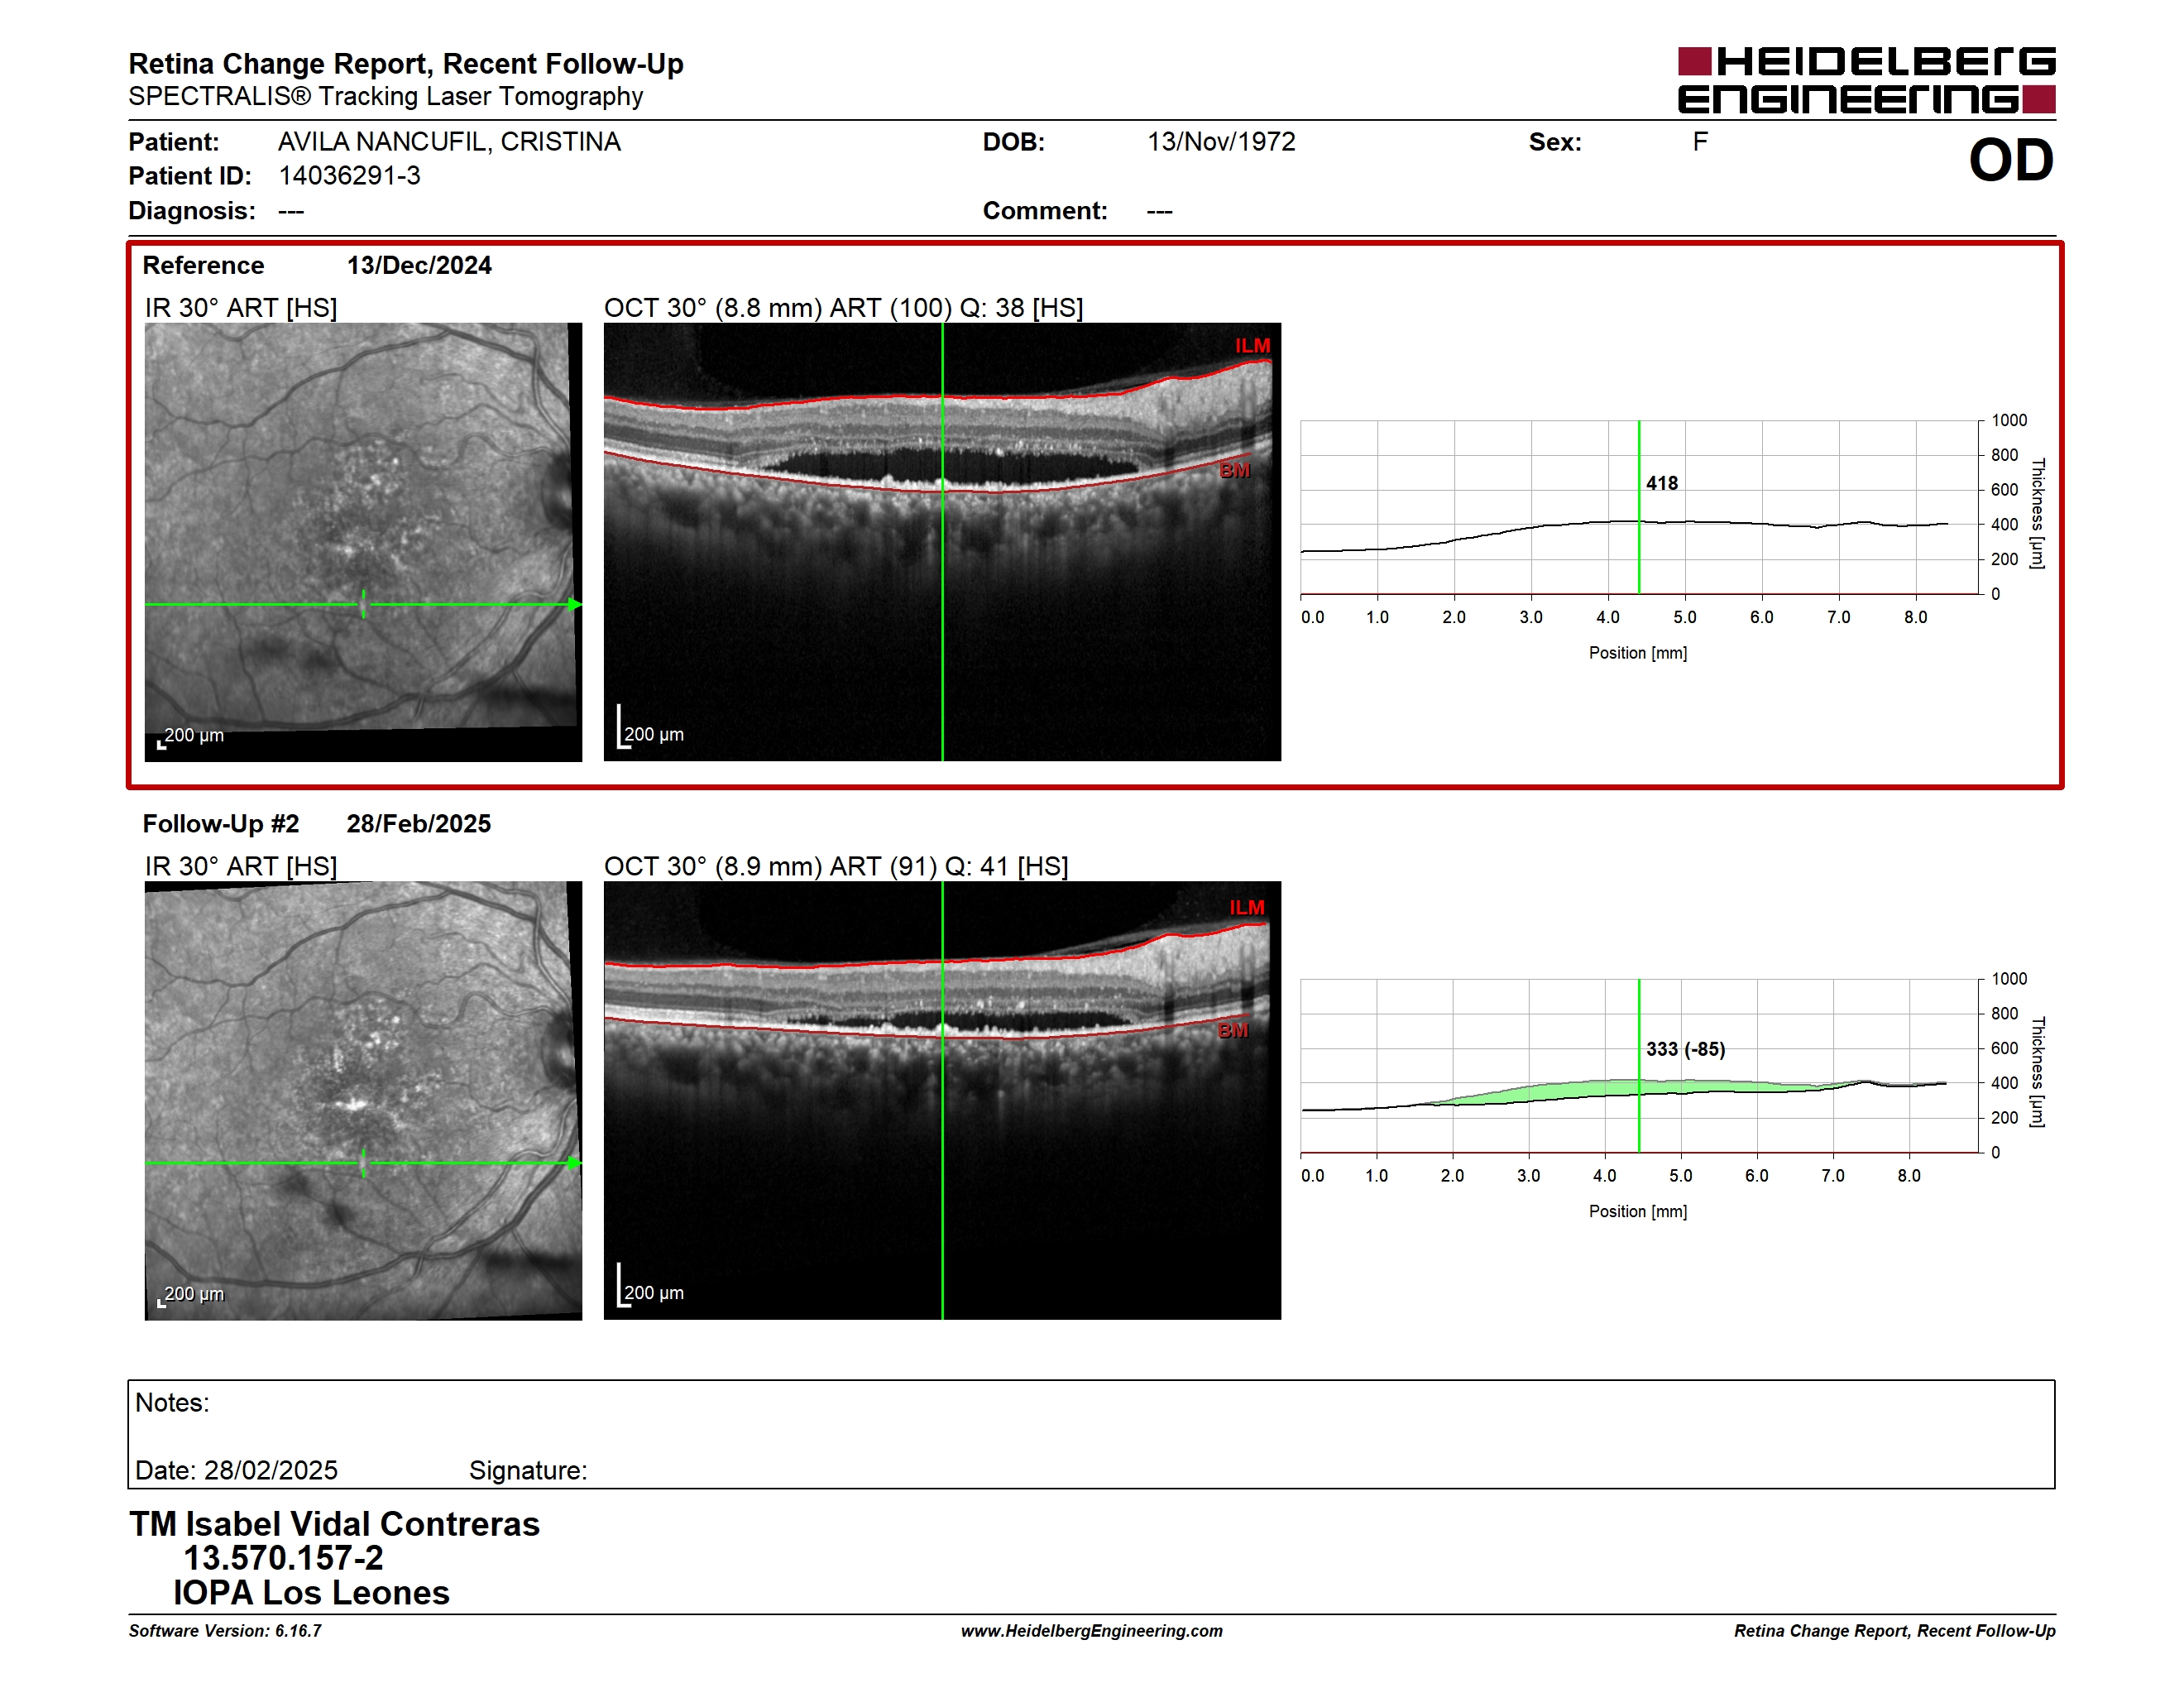
Task: Click thickness value 333 (-85) in Follow-Up graph
Action: [x=1686, y=1049]
